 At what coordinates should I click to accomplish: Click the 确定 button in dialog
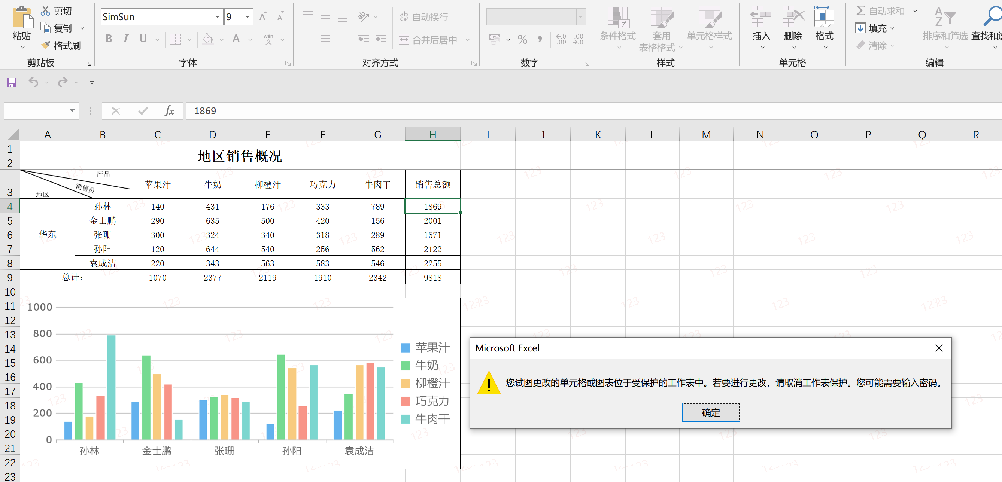[x=710, y=412]
